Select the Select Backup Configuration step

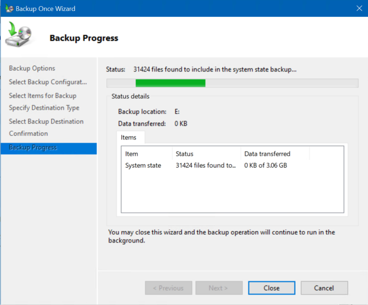48,82
